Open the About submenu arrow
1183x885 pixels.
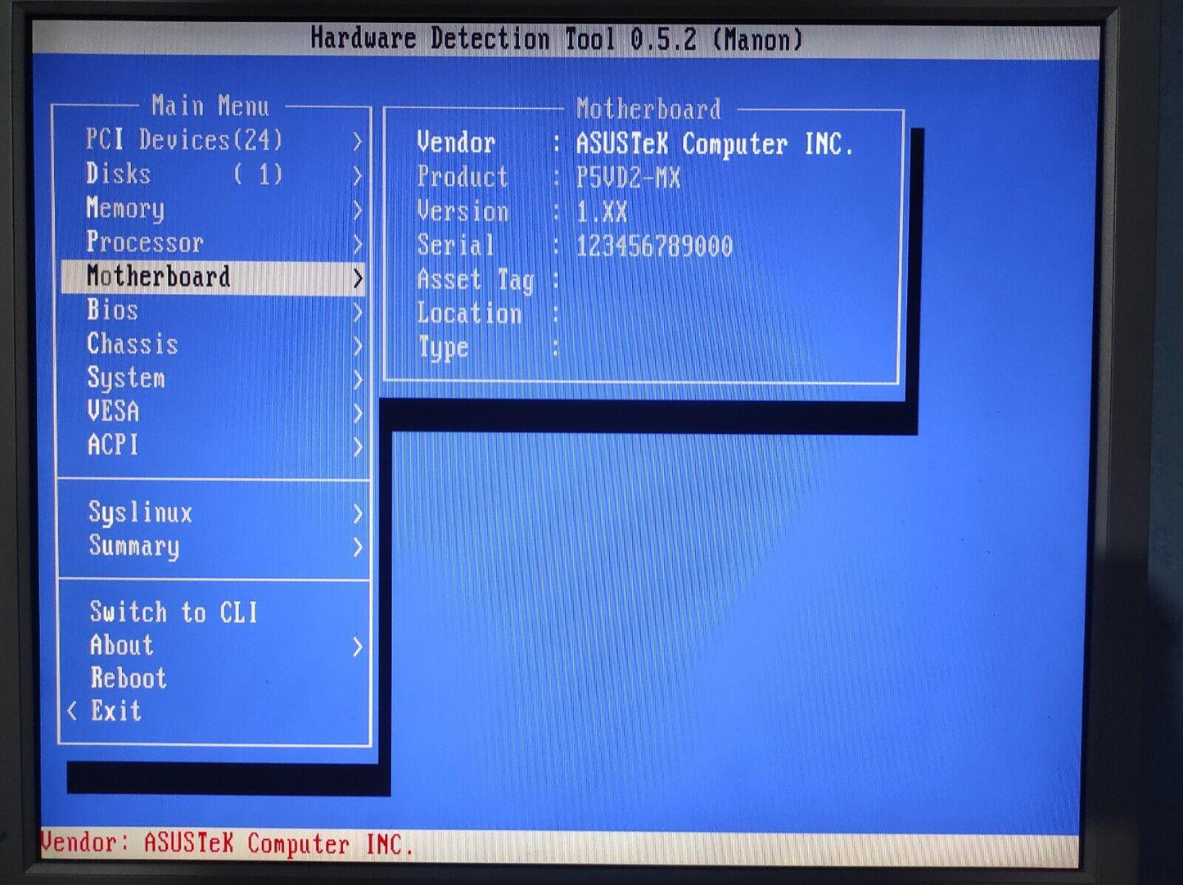point(358,647)
